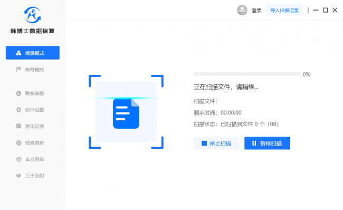Visit 官方网站 from the sidebar
Screen dimensions: 343x210
30,159
